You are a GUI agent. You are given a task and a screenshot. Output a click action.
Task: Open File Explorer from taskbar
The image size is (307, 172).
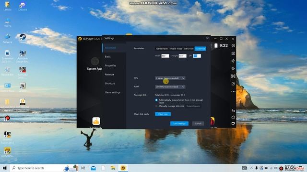click(113, 168)
